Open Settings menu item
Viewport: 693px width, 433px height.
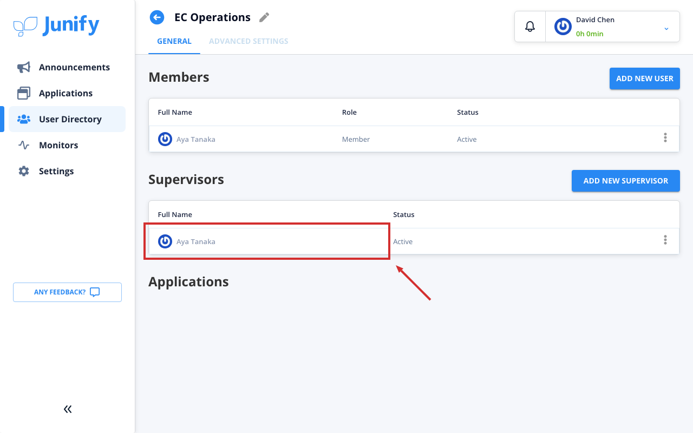point(67,171)
